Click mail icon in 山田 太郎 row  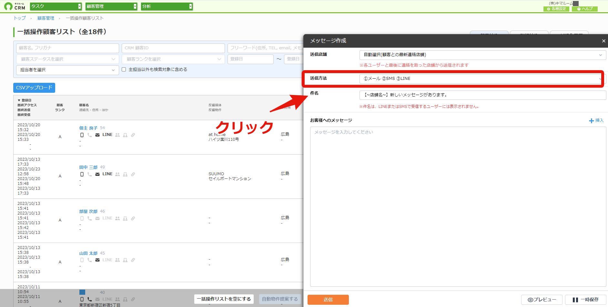[x=97, y=260]
